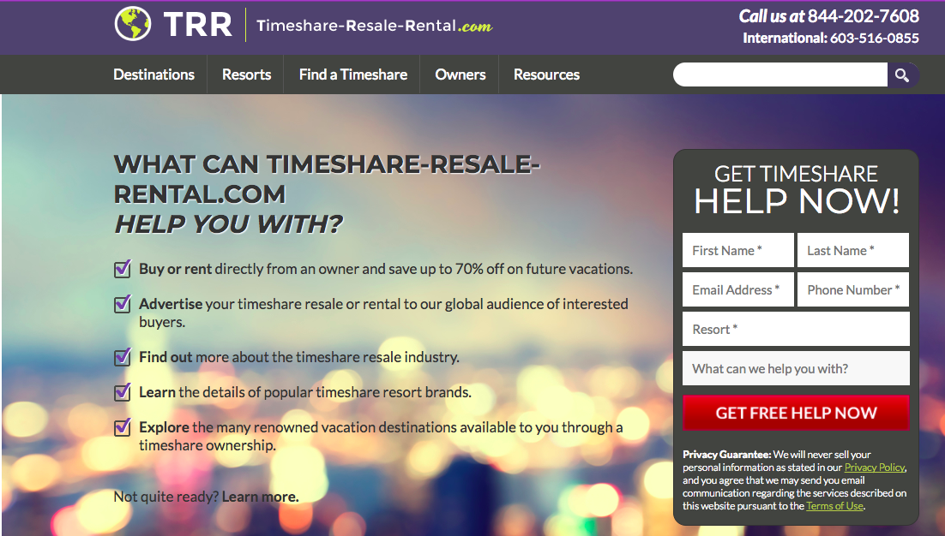The height and width of the screenshot is (536, 945).
Task: Click 'Not quite ready?' text
Action: click(x=166, y=497)
